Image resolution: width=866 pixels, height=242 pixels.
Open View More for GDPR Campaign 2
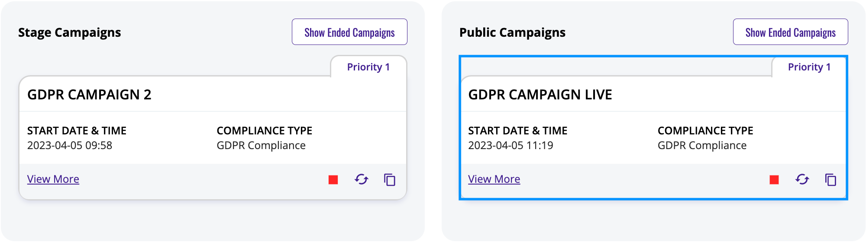click(53, 179)
